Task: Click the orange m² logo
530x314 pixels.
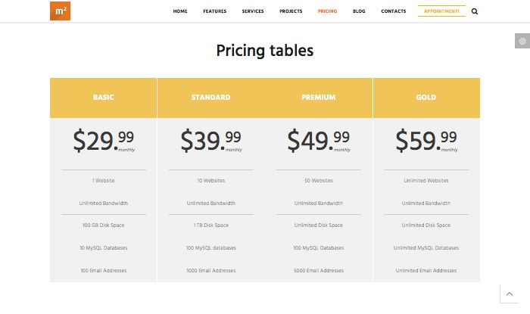Action: pos(60,11)
